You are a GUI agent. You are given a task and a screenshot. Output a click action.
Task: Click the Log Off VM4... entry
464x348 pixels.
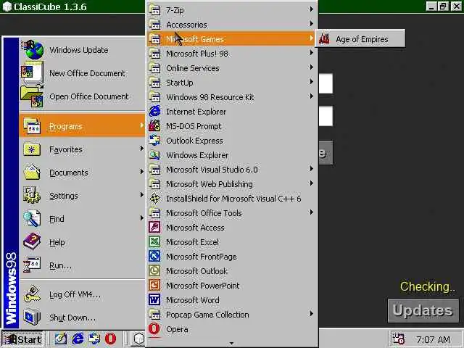coord(82,294)
